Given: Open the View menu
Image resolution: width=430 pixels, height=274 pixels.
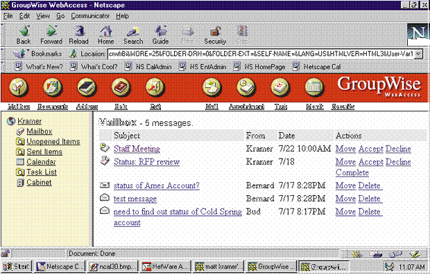Looking at the screenshot, I should (43, 16).
